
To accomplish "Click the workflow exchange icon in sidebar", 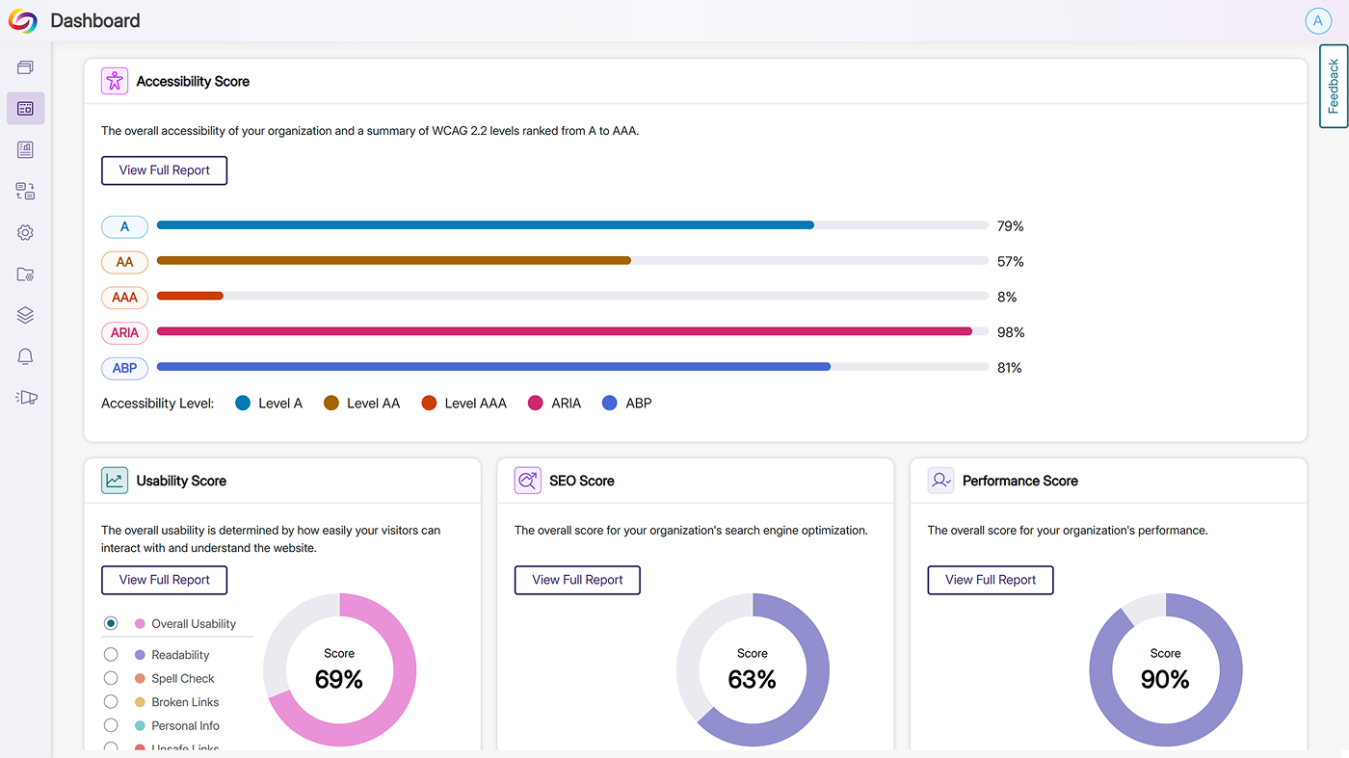I will coord(25,191).
